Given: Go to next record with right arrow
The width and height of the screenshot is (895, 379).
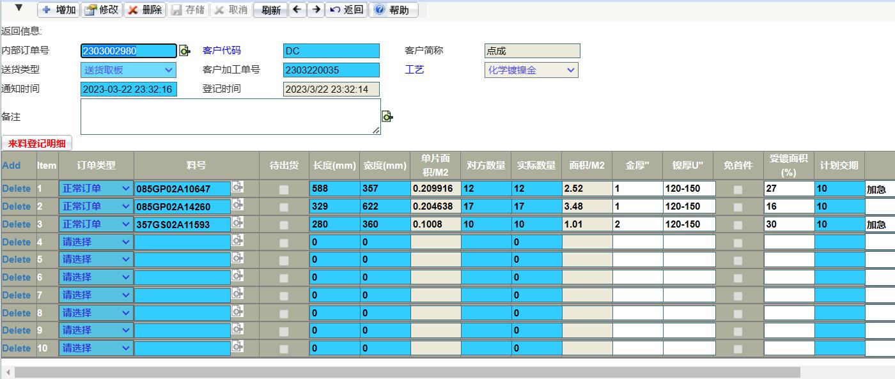Looking at the screenshot, I should tap(316, 10).
